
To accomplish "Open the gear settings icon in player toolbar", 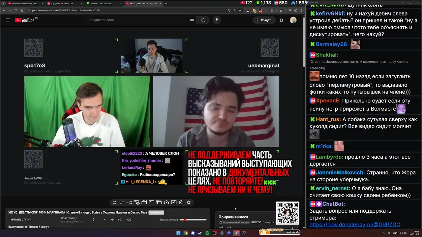I will [x=189, y=202].
